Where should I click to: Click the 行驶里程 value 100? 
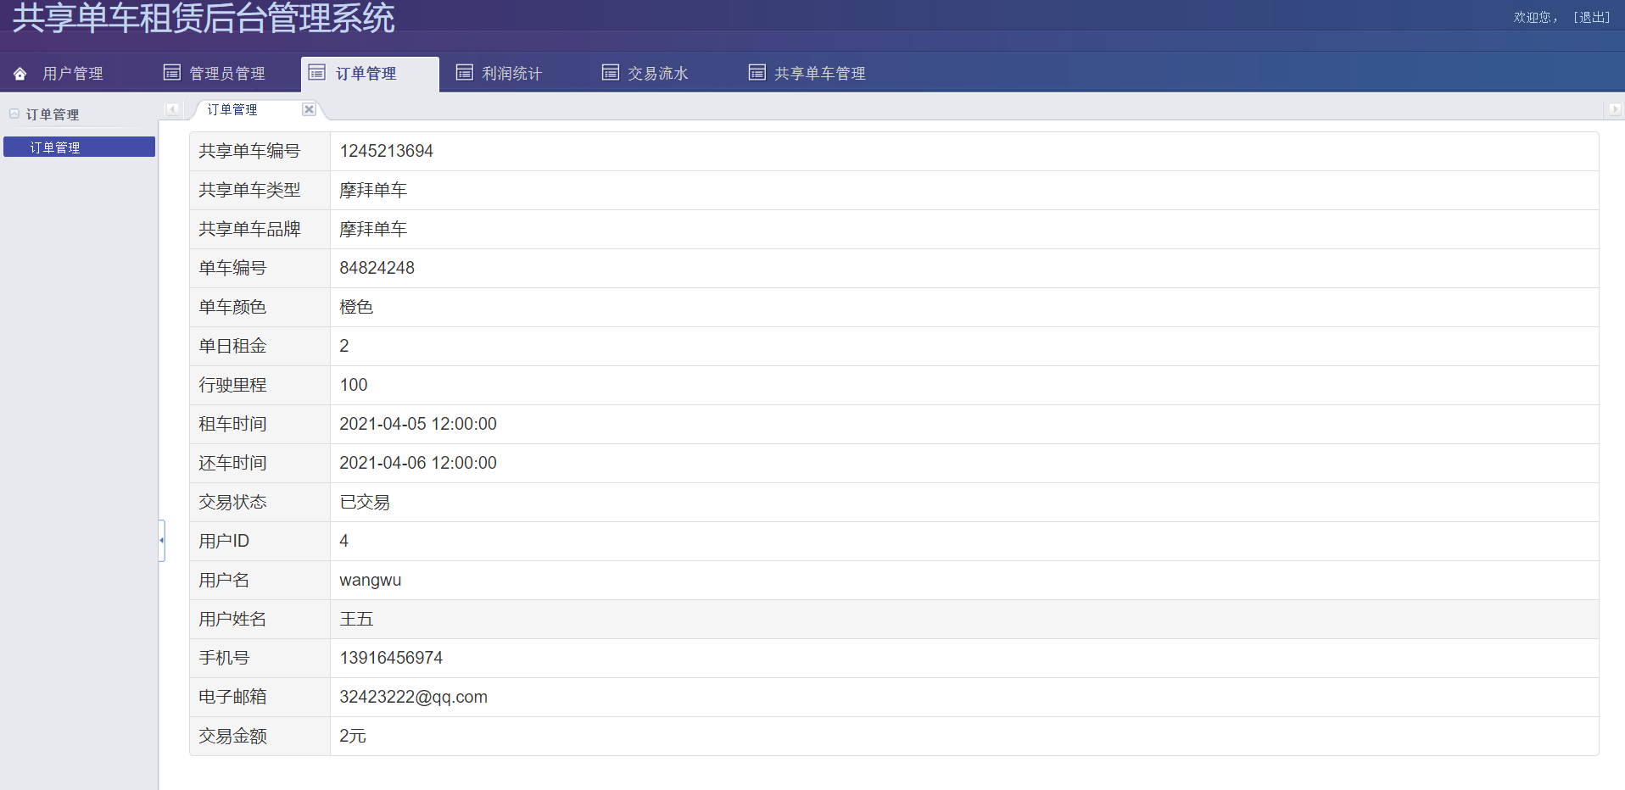(354, 385)
